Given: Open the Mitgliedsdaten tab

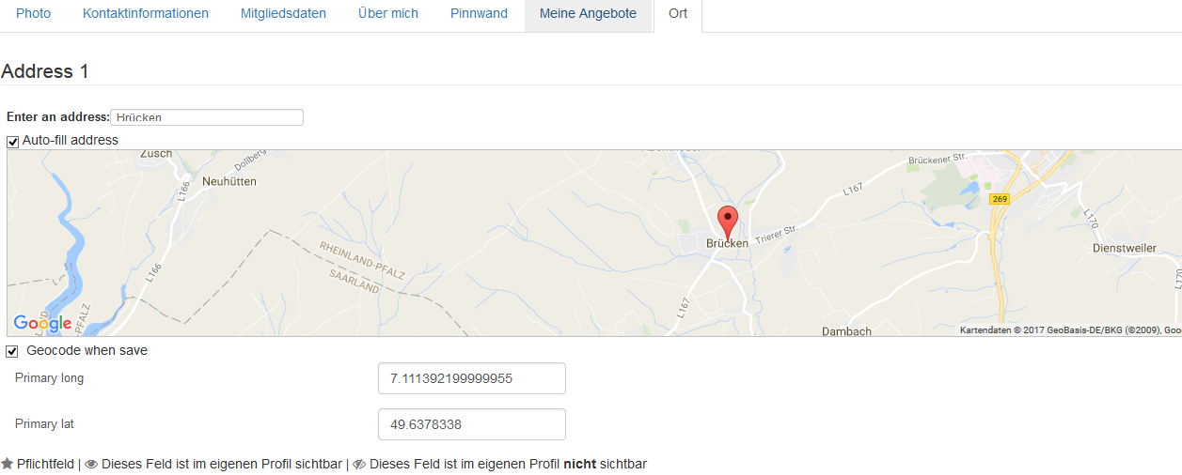Looking at the screenshot, I should [x=283, y=14].
